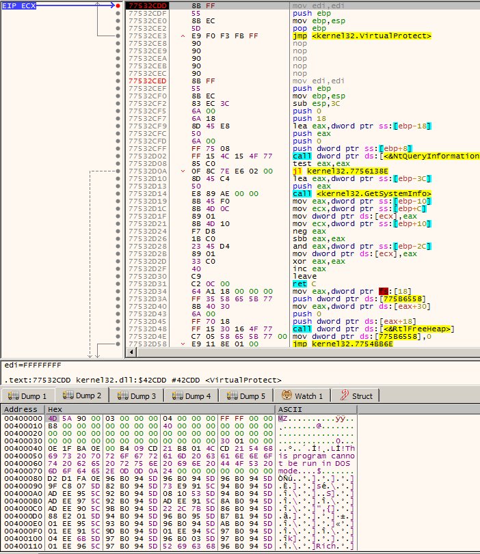Viewport: 480px width, 554px height.
Task: Click ASCII text 'is program canno'
Action: click(x=316, y=456)
